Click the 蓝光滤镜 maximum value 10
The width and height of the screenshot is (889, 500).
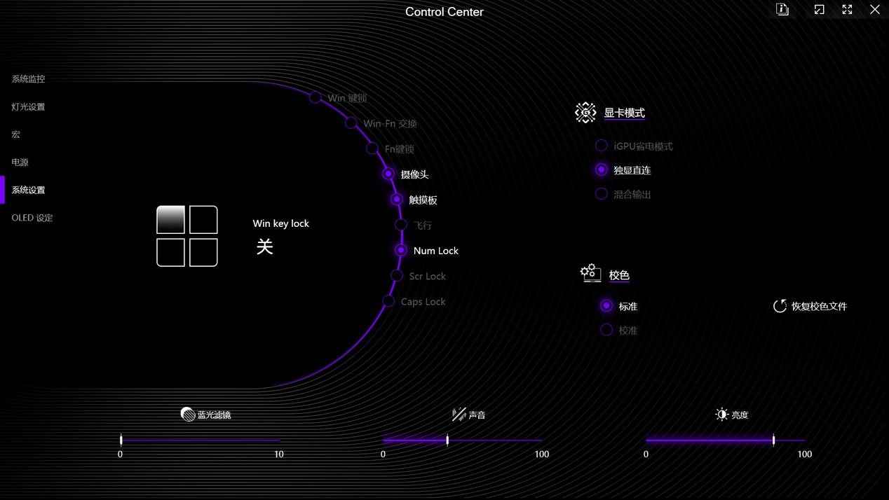[x=279, y=454]
